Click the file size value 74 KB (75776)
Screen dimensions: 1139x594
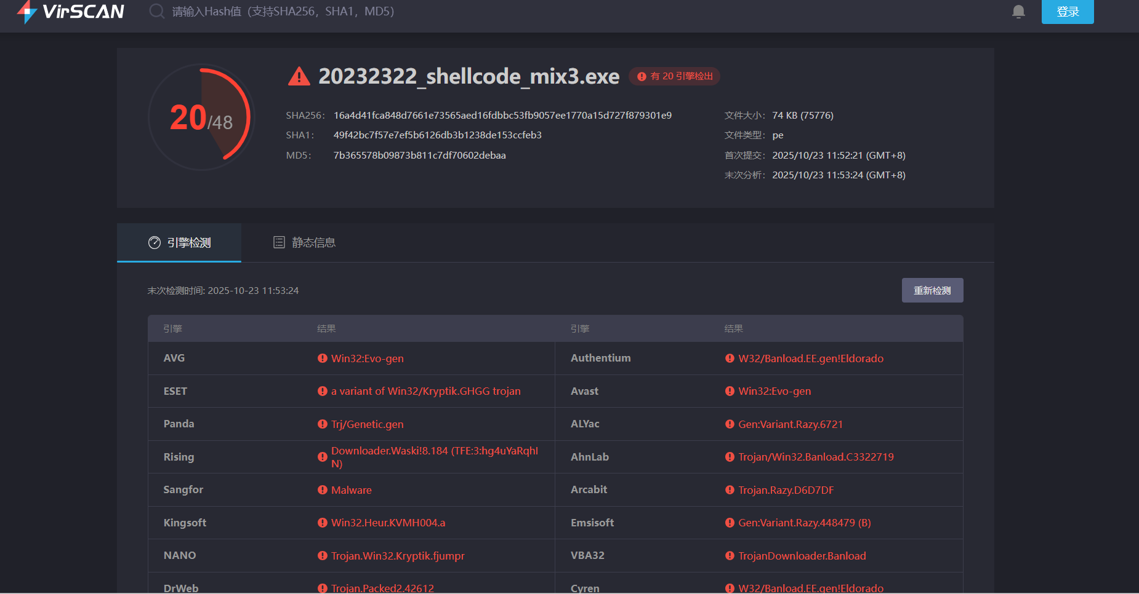pyautogui.click(x=803, y=116)
